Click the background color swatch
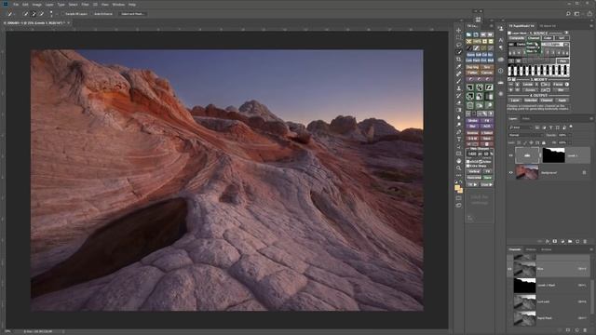596x335 pixels. [460, 190]
